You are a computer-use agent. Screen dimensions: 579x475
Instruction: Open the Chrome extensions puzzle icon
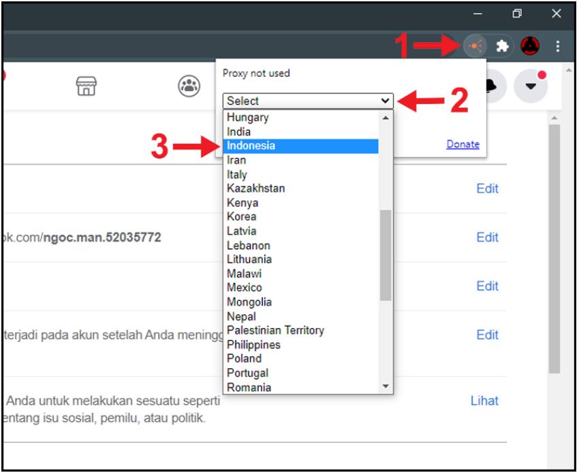click(502, 46)
